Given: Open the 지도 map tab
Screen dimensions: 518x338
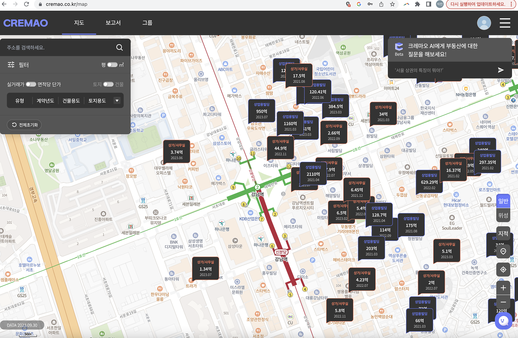Looking at the screenshot, I should click(x=79, y=23).
